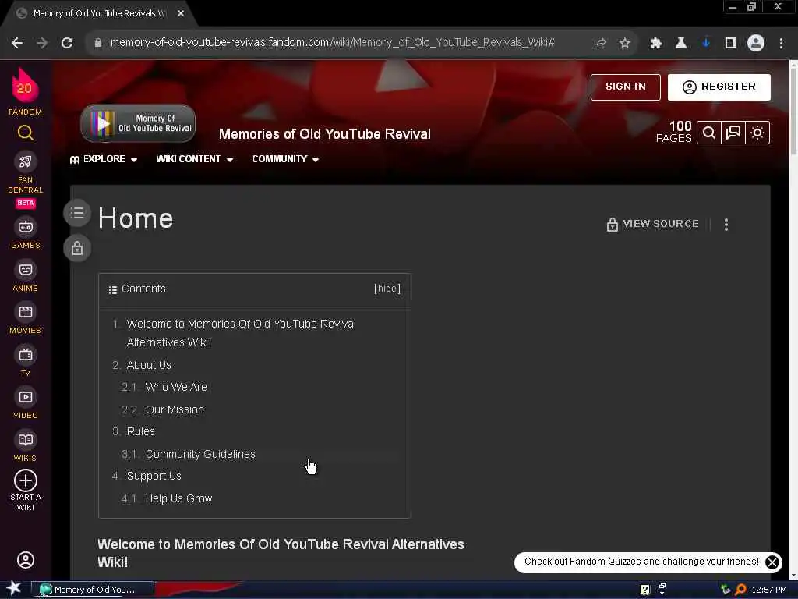Select the Memory of Old YouTube Revivals browser tab
This screenshot has width=798, height=599.
[99, 13]
